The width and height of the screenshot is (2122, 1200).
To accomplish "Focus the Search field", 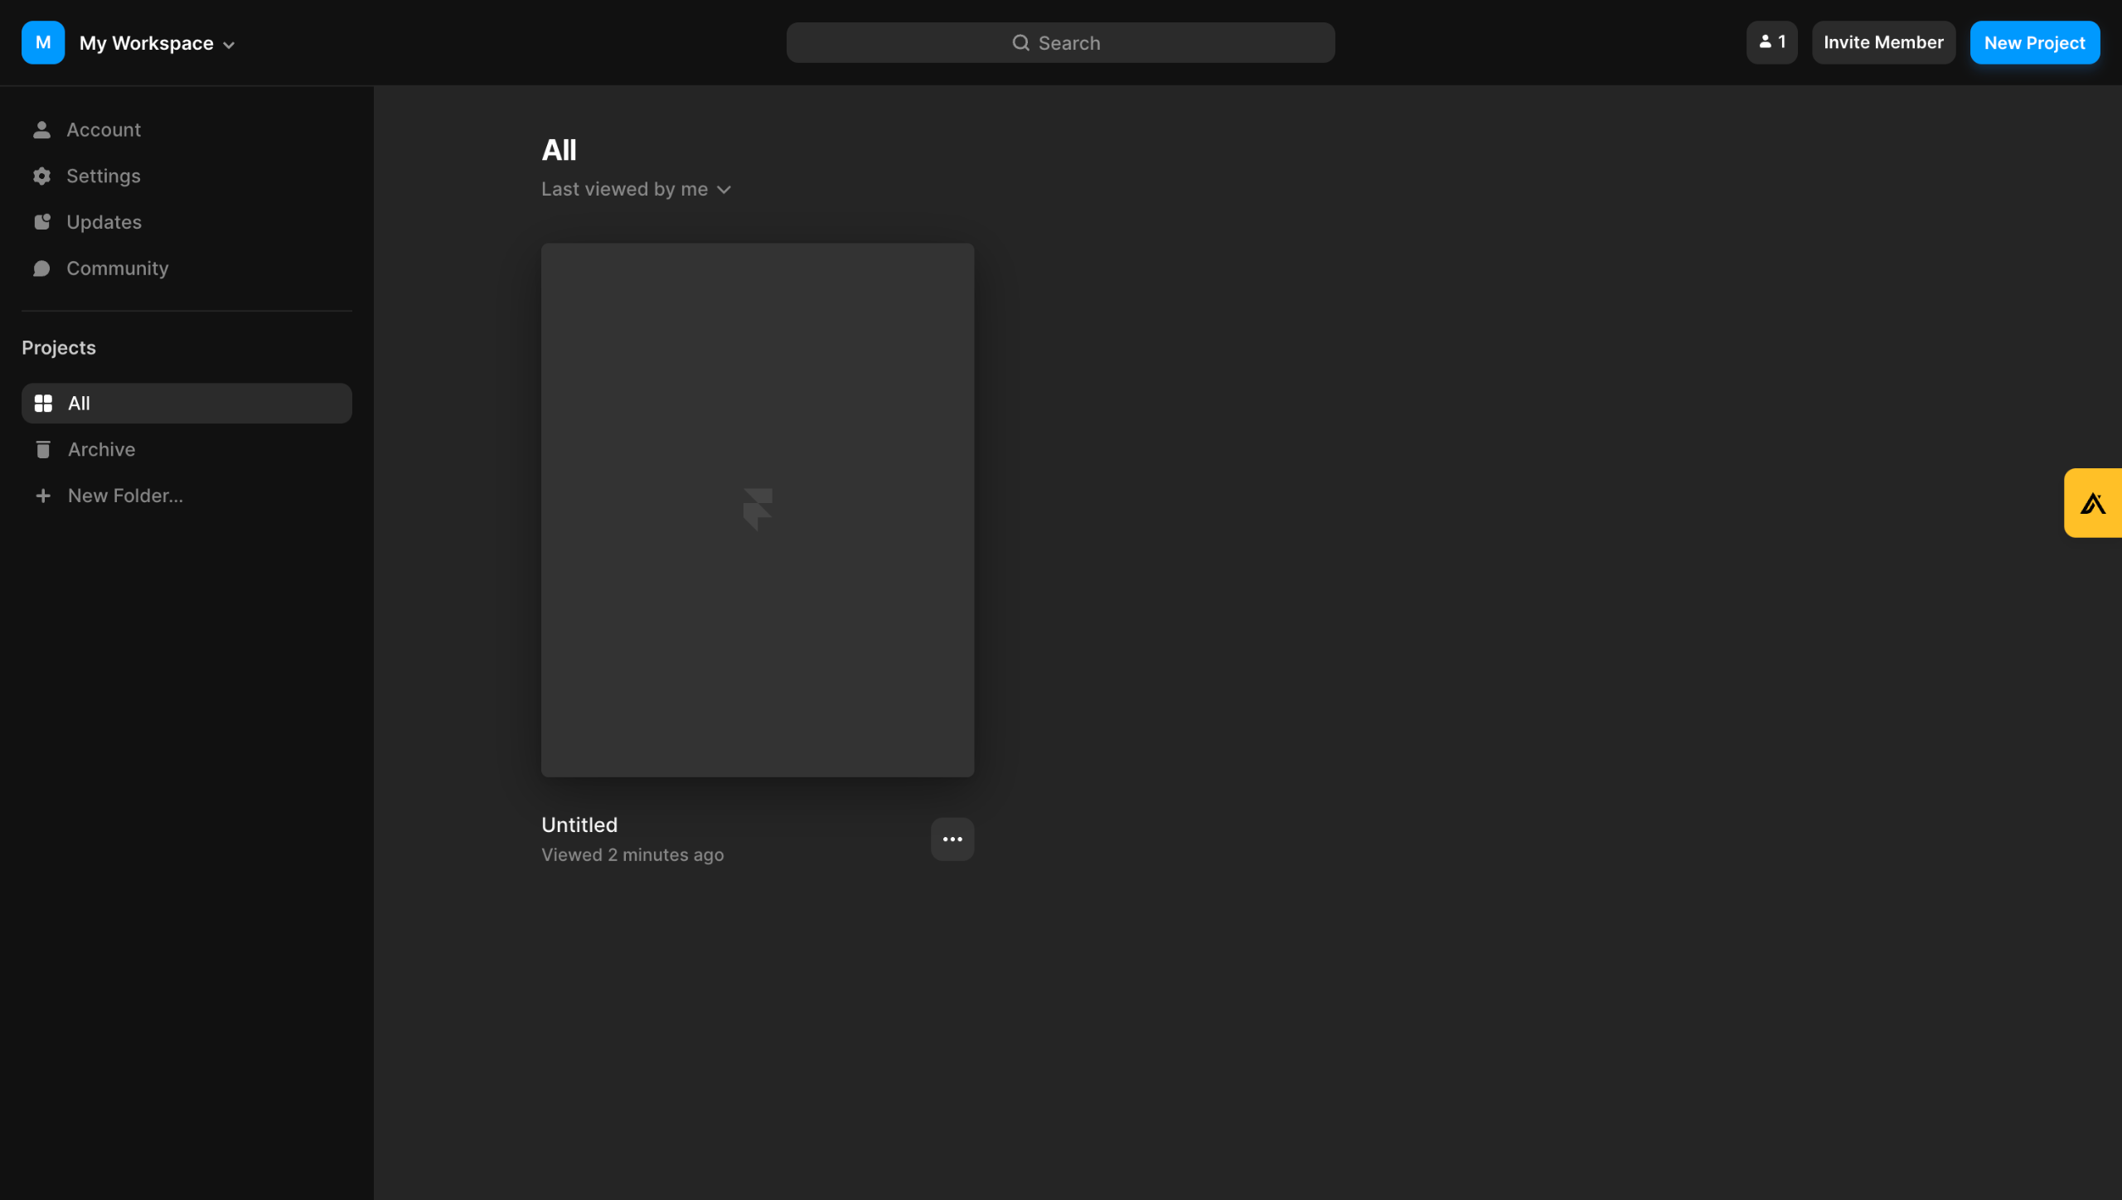I will coord(1060,42).
